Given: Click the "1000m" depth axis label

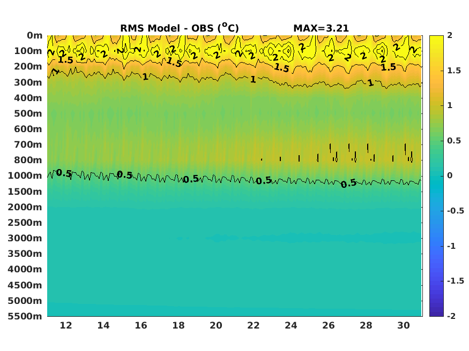Looking at the screenshot, I should click(25, 176).
